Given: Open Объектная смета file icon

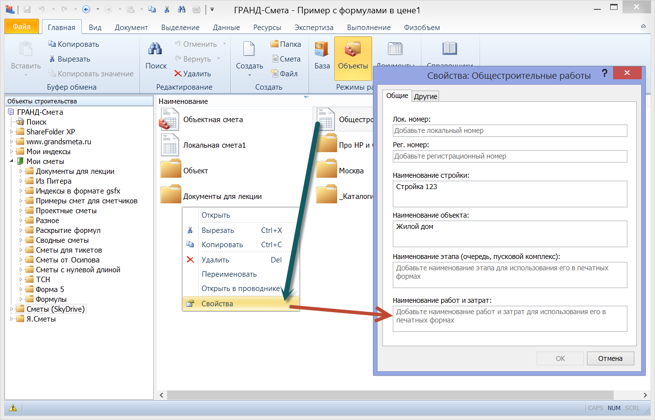Looking at the screenshot, I should pos(170,119).
